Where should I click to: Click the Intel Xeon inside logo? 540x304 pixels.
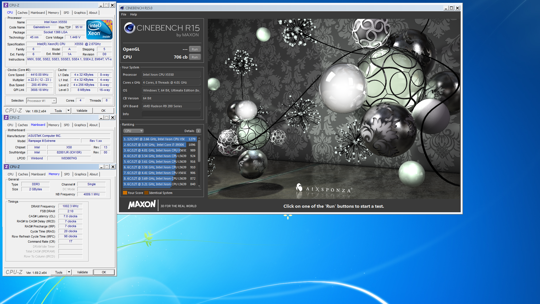tap(99, 29)
